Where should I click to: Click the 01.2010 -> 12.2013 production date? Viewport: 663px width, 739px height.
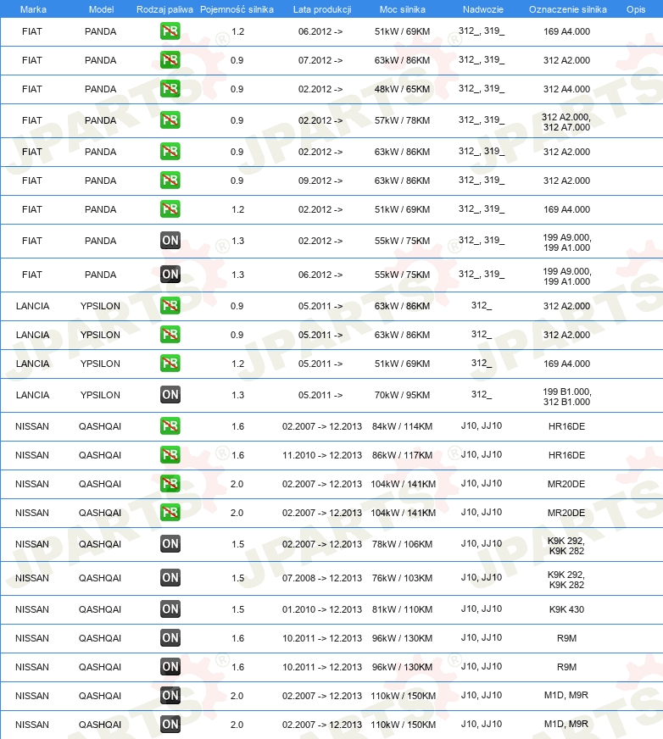(322, 609)
